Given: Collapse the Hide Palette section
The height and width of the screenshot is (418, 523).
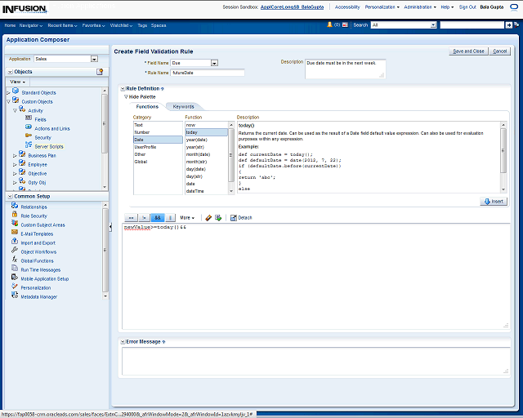Looking at the screenshot, I should coord(127,96).
